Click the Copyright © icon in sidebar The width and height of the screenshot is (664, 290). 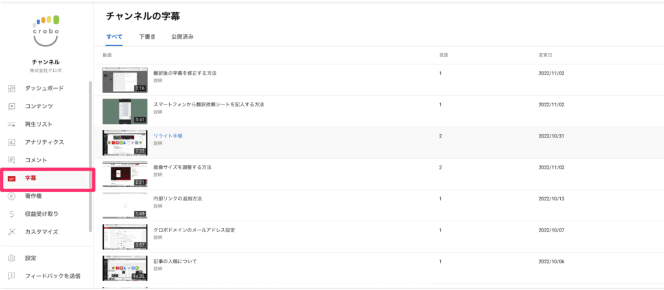[11, 196]
